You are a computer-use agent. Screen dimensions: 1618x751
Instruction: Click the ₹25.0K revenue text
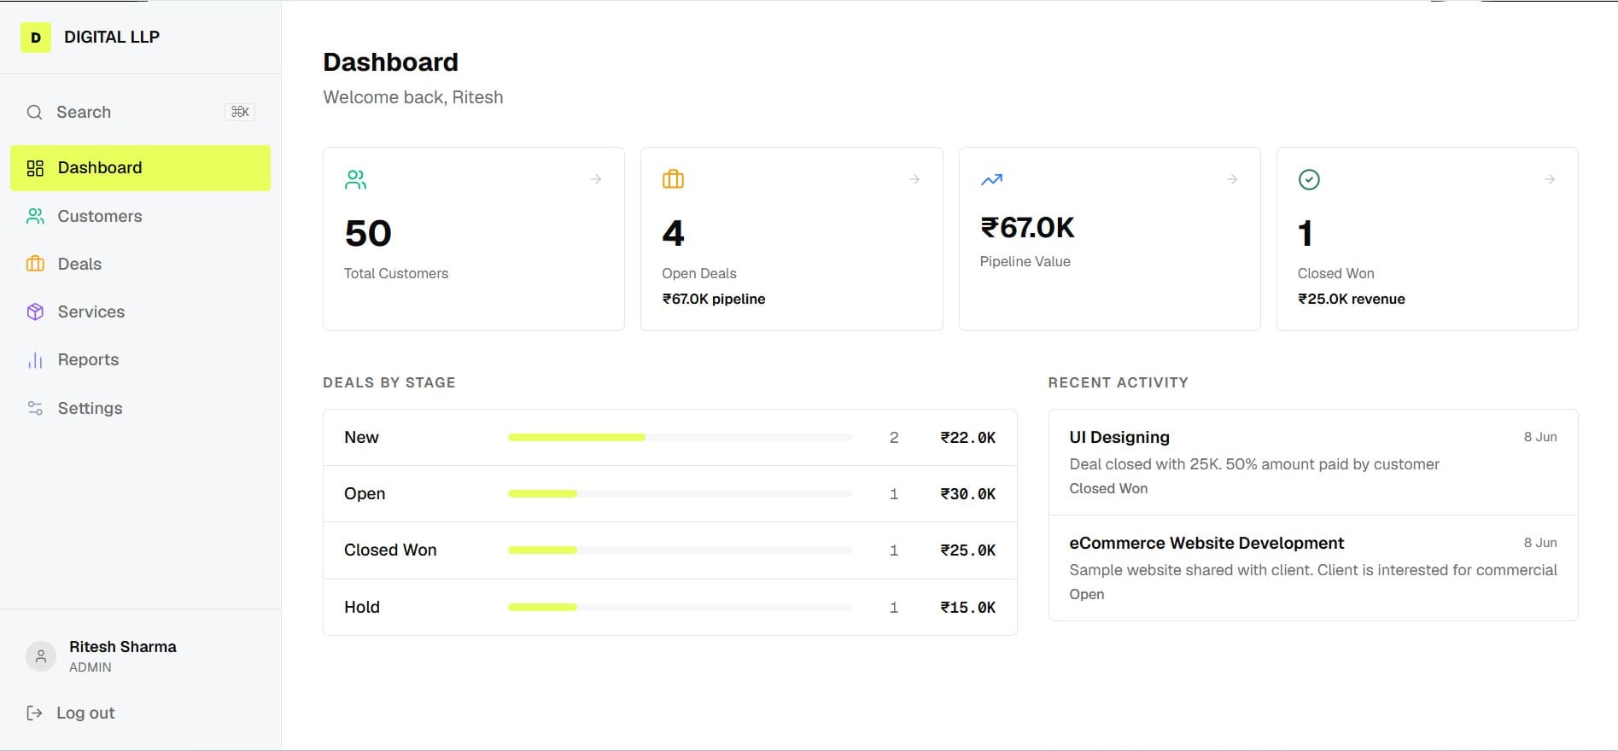[1352, 299]
